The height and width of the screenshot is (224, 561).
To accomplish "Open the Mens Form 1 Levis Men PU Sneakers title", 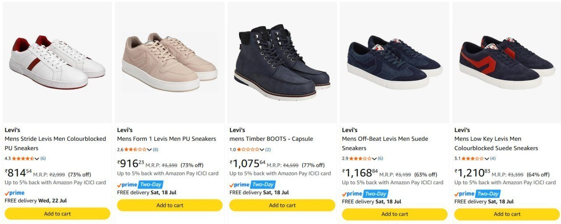I will pos(167,139).
